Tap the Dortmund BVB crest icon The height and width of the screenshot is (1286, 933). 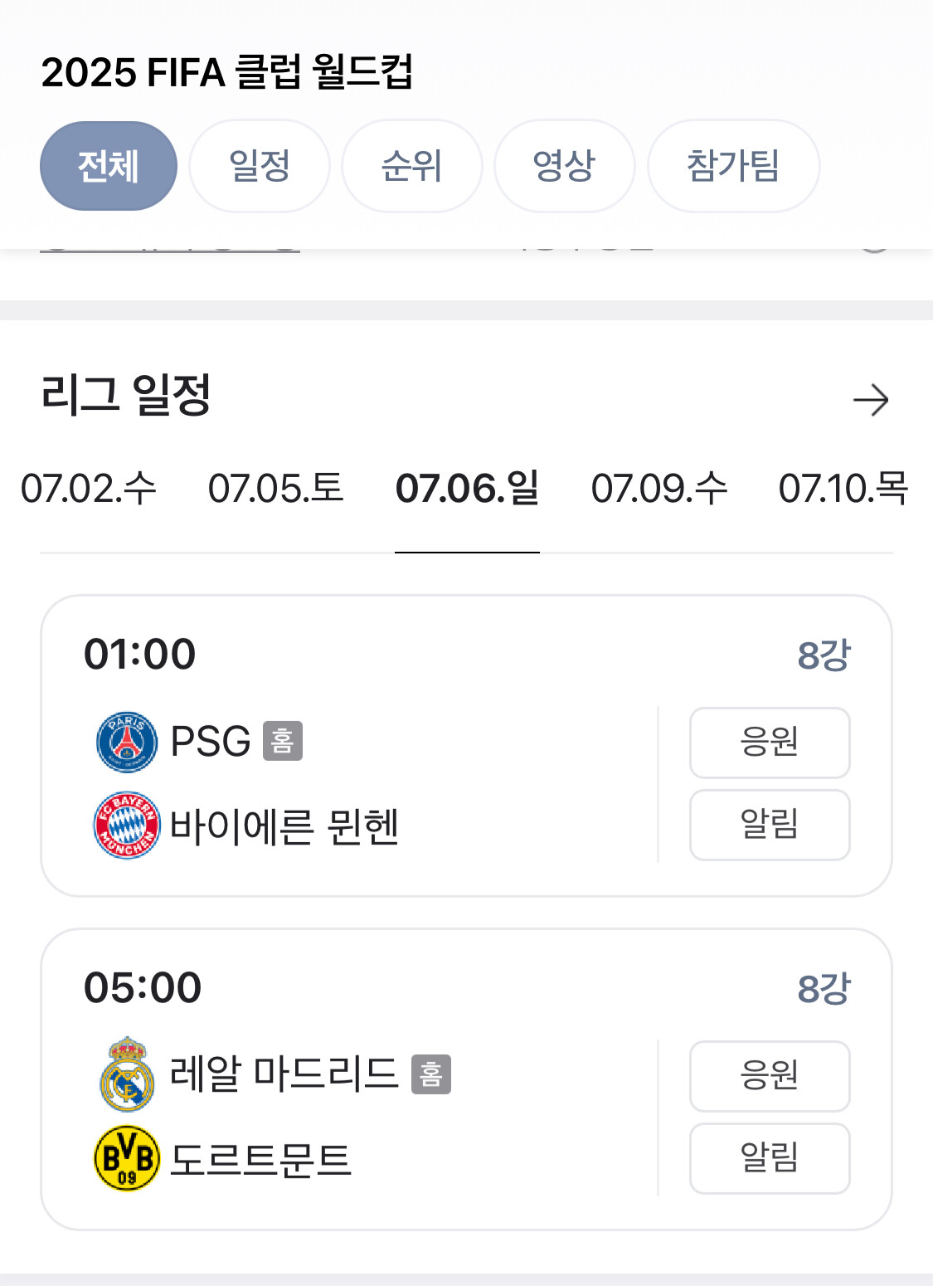click(127, 1158)
